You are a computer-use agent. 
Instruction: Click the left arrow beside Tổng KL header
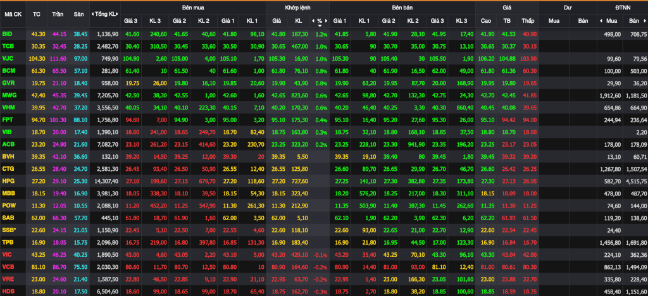point(92,14)
